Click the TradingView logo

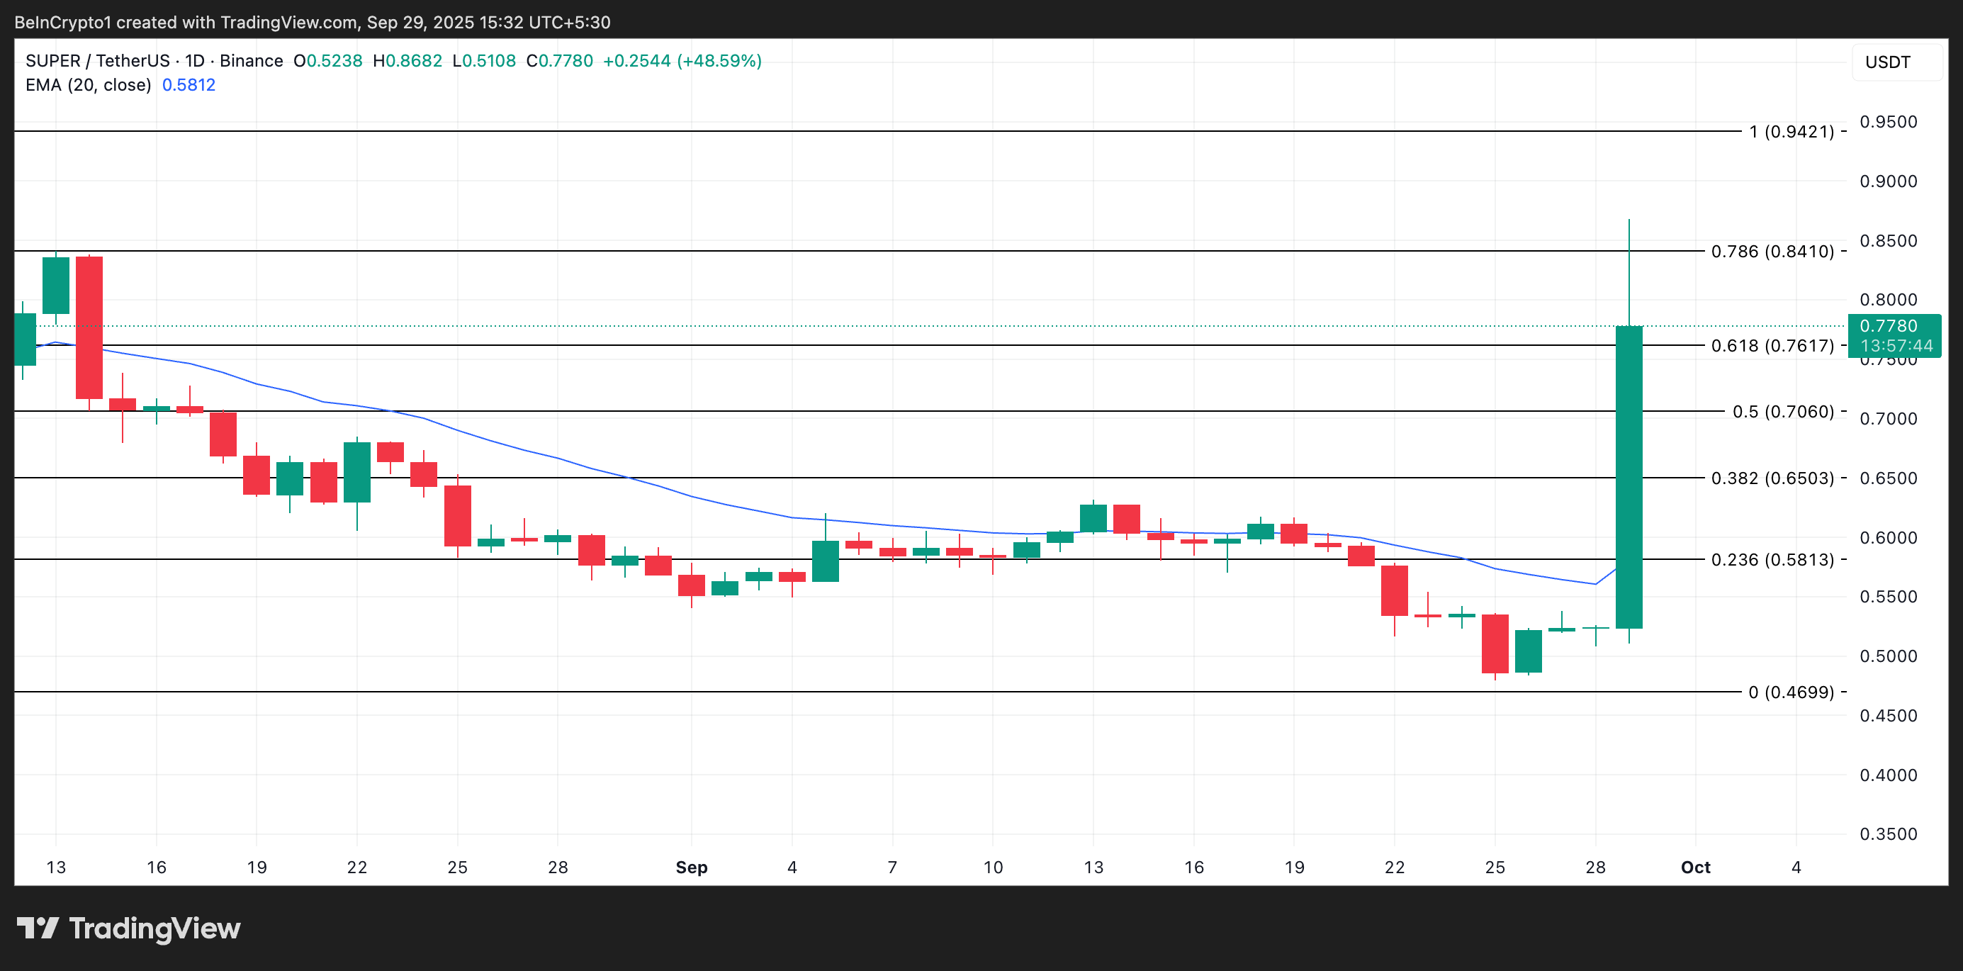pyautogui.click(x=130, y=928)
